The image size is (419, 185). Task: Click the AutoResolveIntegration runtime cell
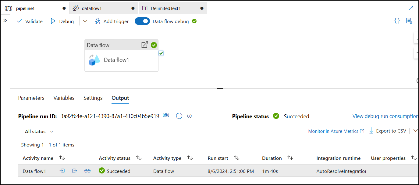point(341,171)
